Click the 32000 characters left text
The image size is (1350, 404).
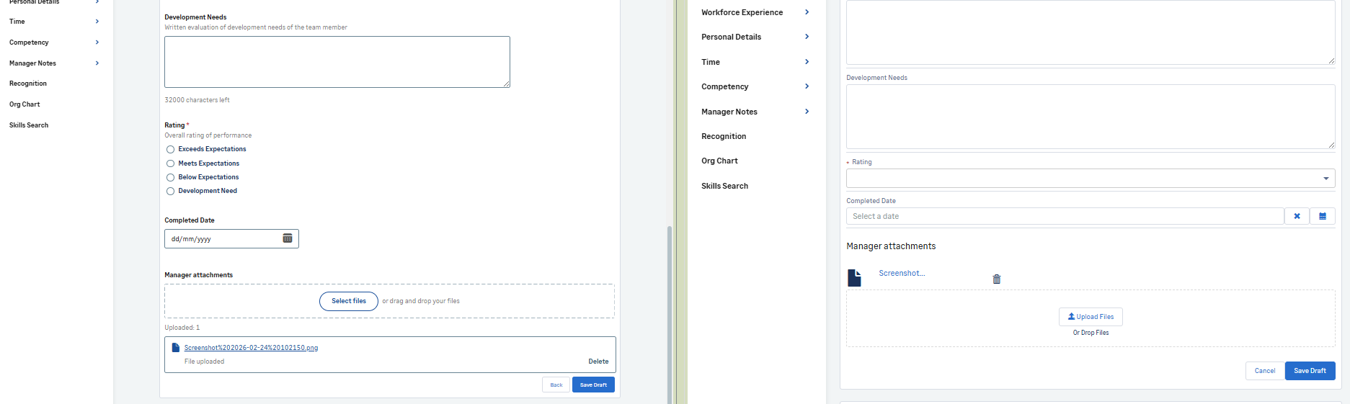coord(197,100)
